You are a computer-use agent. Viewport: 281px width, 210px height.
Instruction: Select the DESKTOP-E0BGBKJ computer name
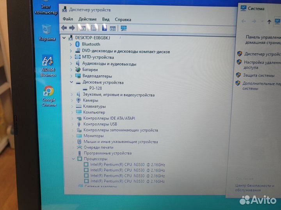click(92, 38)
